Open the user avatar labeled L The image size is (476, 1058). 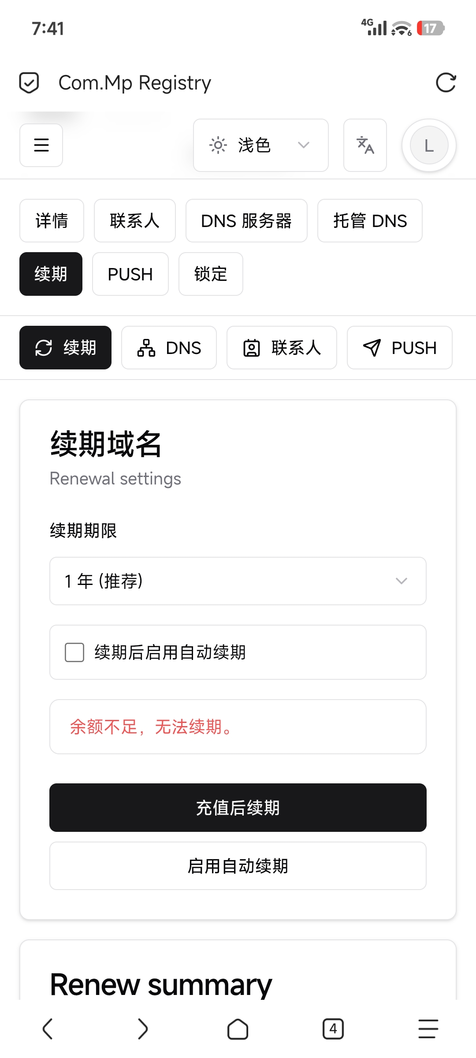tap(429, 145)
